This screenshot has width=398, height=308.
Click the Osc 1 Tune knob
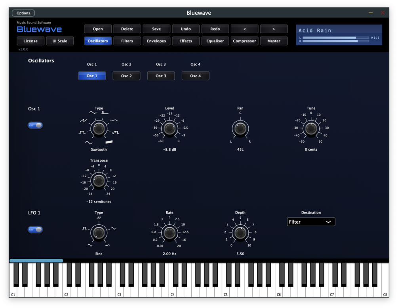tap(311, 128)
